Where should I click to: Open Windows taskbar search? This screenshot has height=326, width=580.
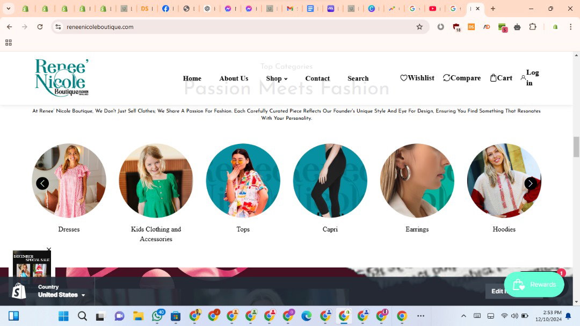point(82,316)
